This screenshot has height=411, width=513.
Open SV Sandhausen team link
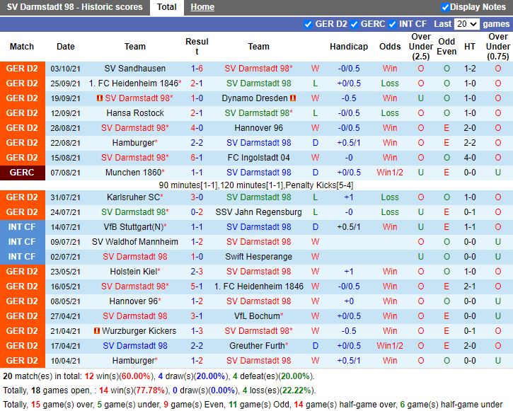(x=134, y=69)
